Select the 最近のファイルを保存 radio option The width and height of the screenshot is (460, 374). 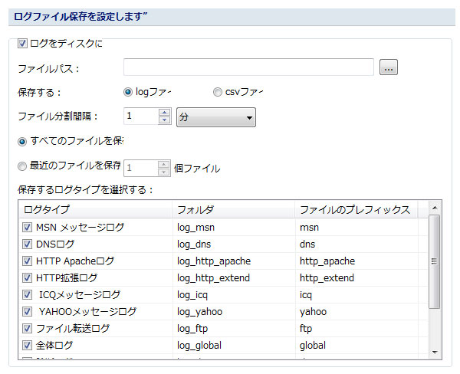(22, 165)
